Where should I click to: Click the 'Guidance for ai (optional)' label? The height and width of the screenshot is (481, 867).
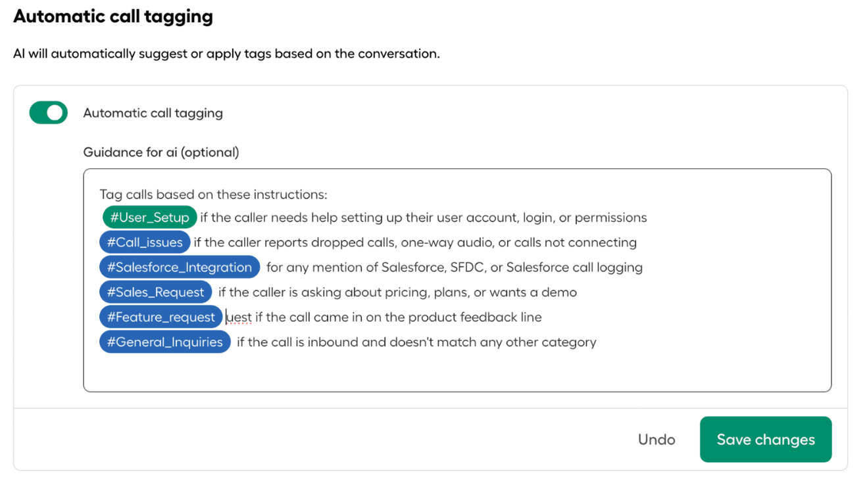tap(161, 152)
